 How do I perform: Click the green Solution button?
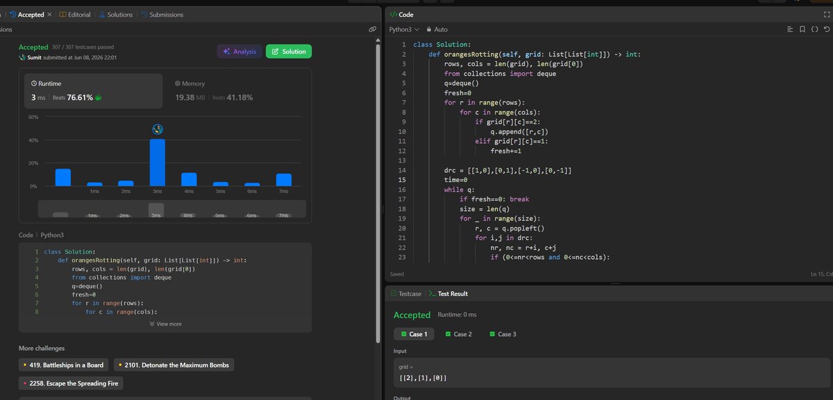tap(289, 51)
